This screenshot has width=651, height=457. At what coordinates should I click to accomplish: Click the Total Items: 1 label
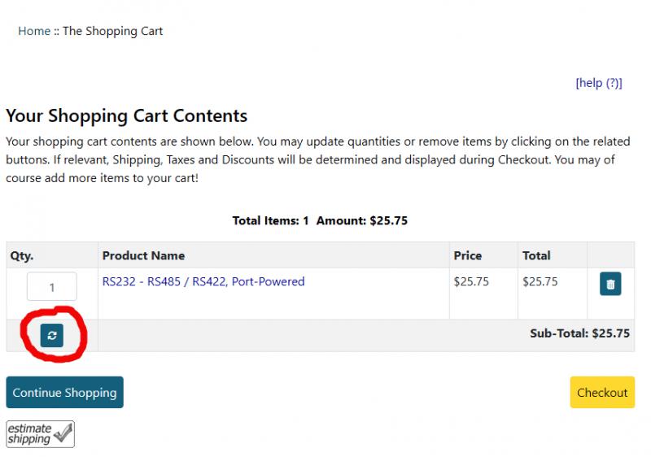click(270, 220)
